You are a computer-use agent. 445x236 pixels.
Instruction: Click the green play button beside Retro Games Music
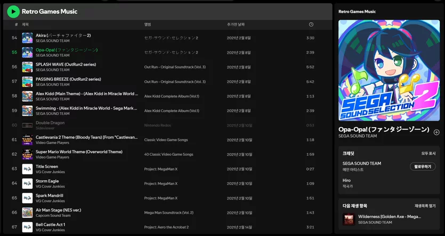pyautogui.click(x=13, y=12)
